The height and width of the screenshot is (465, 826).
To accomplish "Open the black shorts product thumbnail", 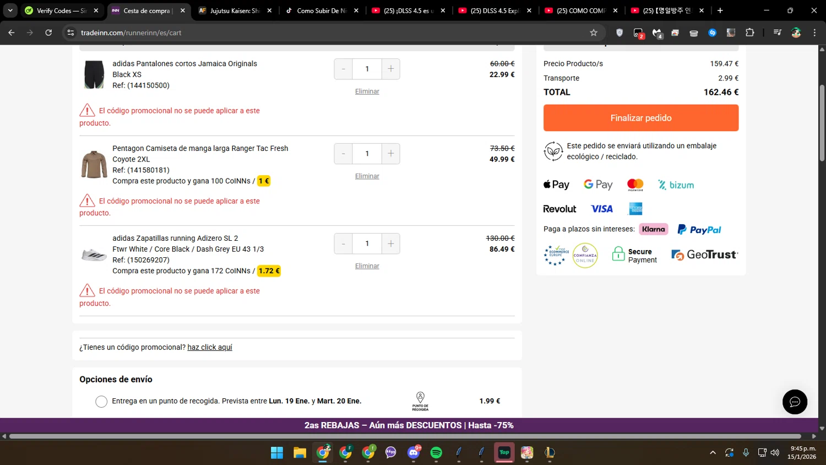I will coord(94,74).
